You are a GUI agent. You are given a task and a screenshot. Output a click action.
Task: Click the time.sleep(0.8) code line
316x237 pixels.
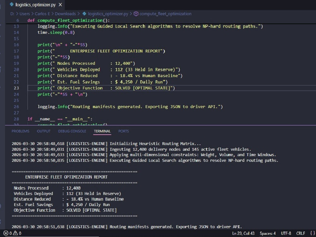click(x=56, y=33)
